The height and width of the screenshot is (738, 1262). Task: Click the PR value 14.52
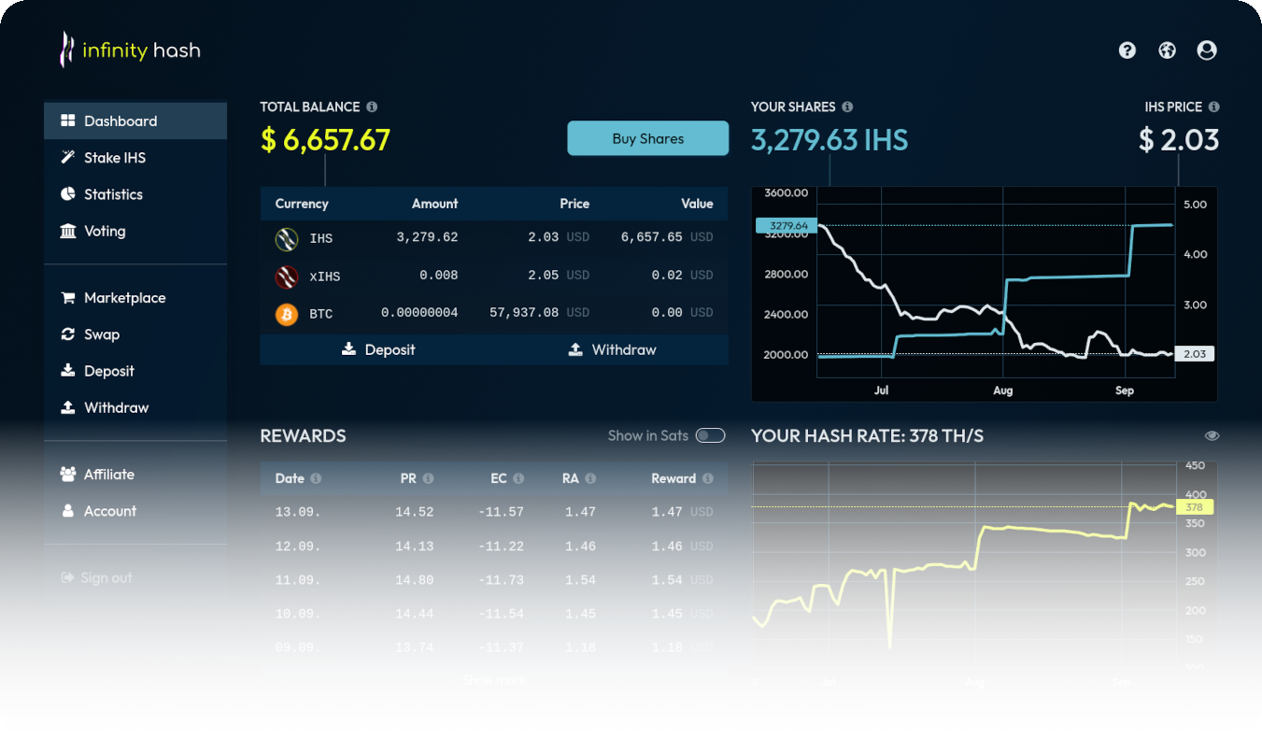pyautogui.click(x=415, y=512)
